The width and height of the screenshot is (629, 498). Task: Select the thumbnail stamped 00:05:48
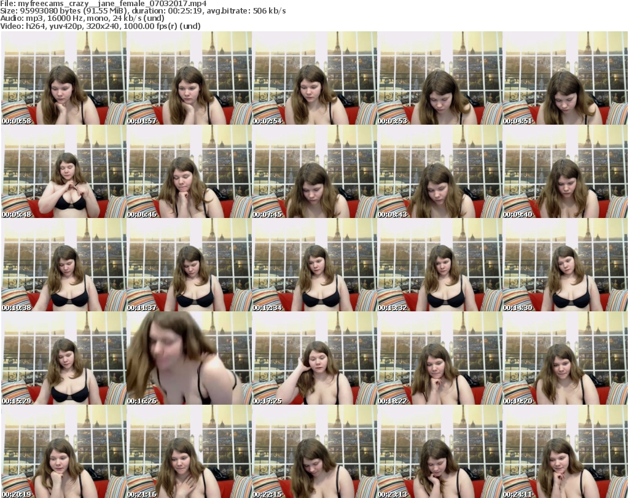click(64, 171)
